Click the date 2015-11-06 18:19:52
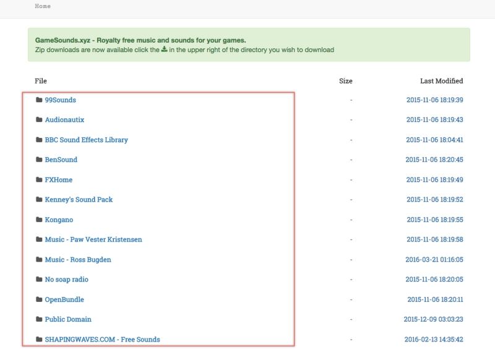Screen dimensions: 495x349 (435, 200)
